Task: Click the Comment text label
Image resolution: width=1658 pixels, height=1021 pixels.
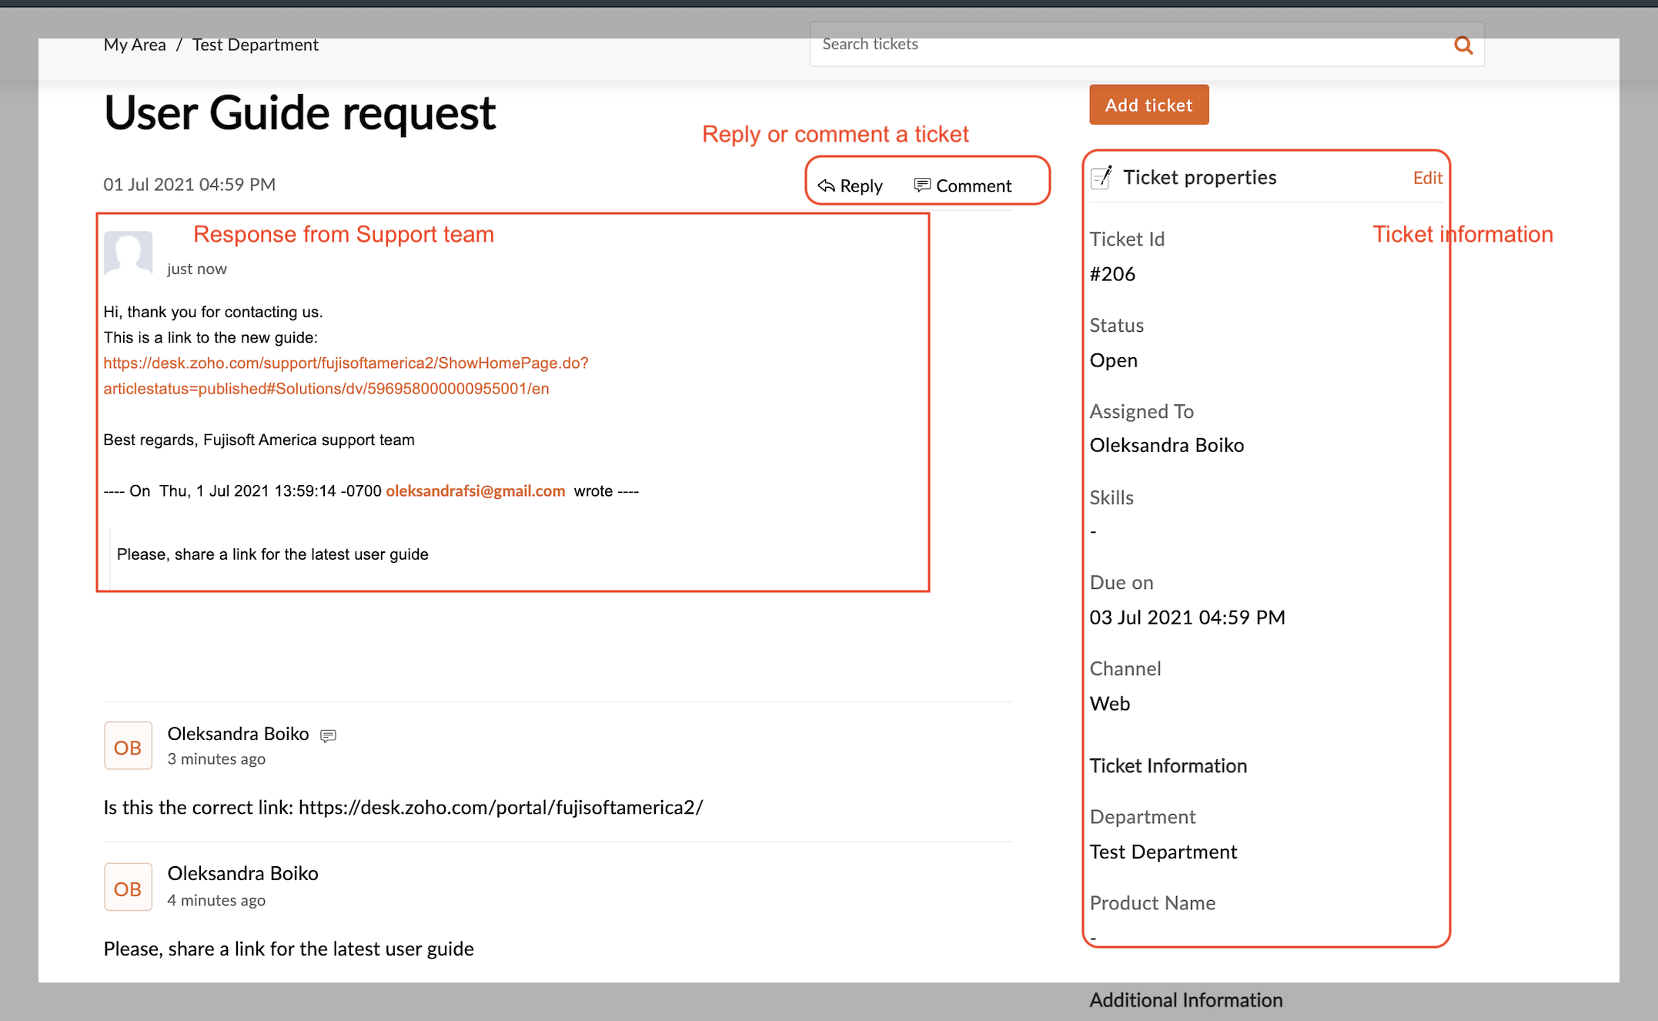Action: coord(973,186)
